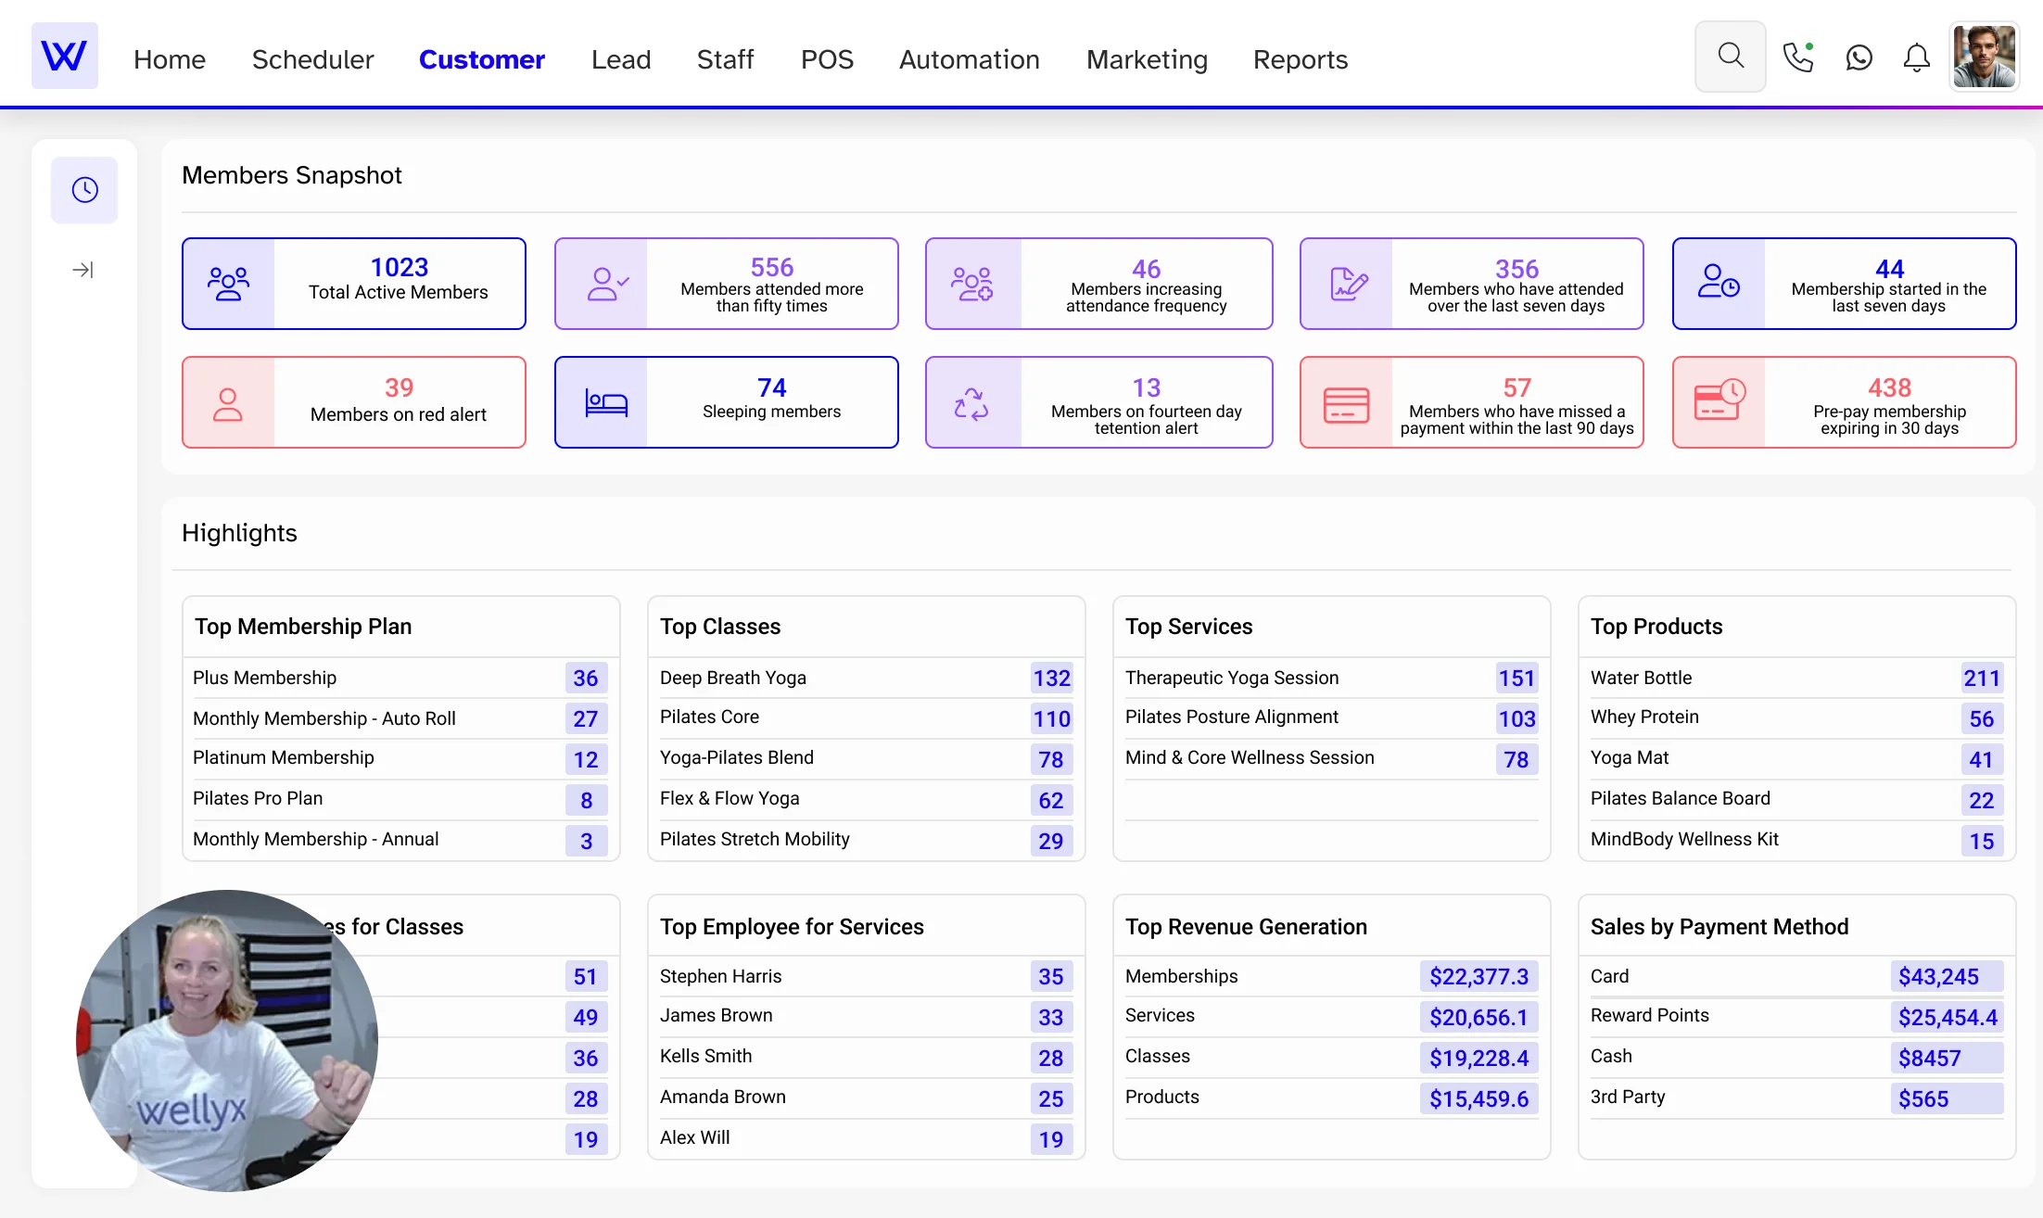Click the sleeping members bed icon
Image resolution: width=2043 pixels, height=1218 pixels.
[606, 403]
